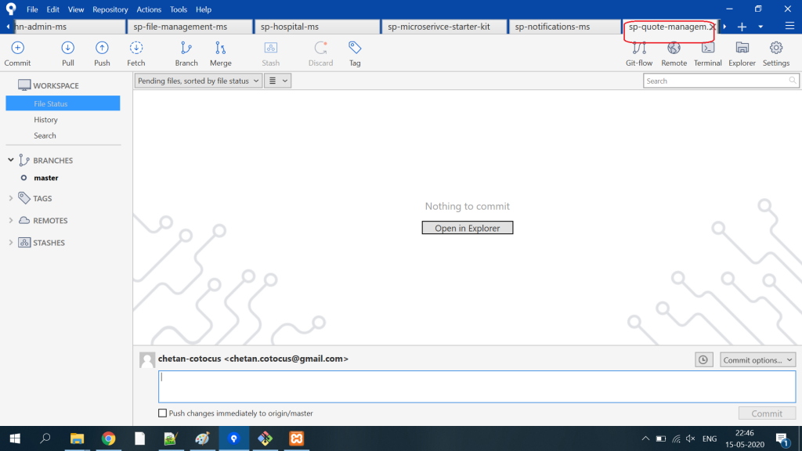The width and height of the screenshot is (802, 451).
Task: Push commits with the Push icon
Action: pyautogui.click(x=102, y=48)
